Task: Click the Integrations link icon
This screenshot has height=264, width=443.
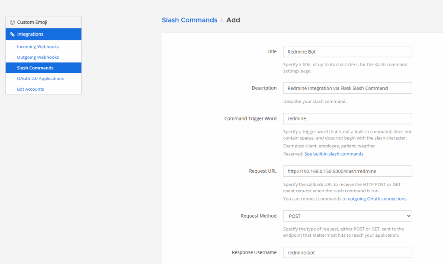Action: pyautogui.click(x=12, y=34)
